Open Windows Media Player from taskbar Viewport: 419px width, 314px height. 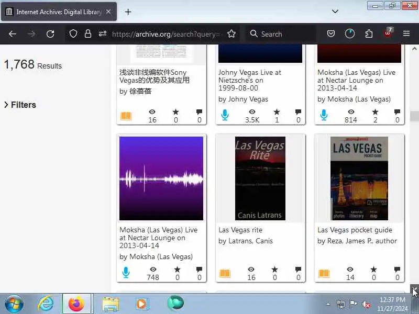click(x=141, y=304)
